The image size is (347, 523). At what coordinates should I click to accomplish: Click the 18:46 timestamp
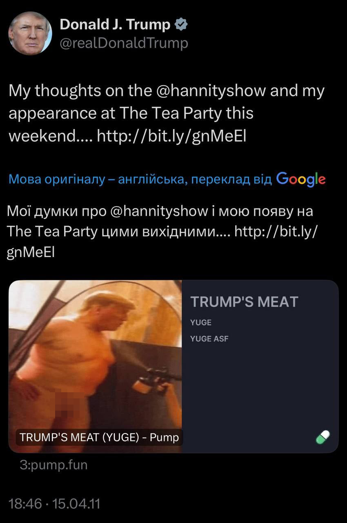(25, 503)
